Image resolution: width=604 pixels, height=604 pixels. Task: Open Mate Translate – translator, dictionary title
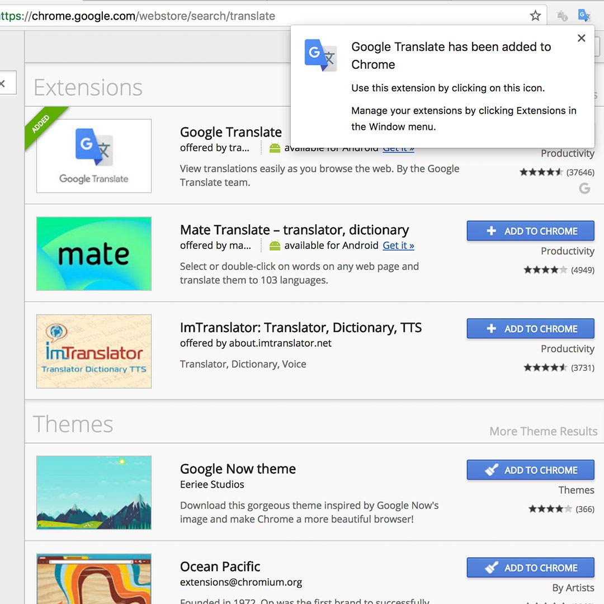click(294, 230)
